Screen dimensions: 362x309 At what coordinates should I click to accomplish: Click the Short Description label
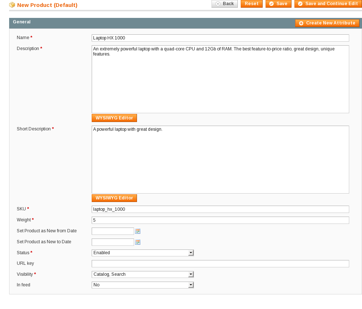(34, 129)
